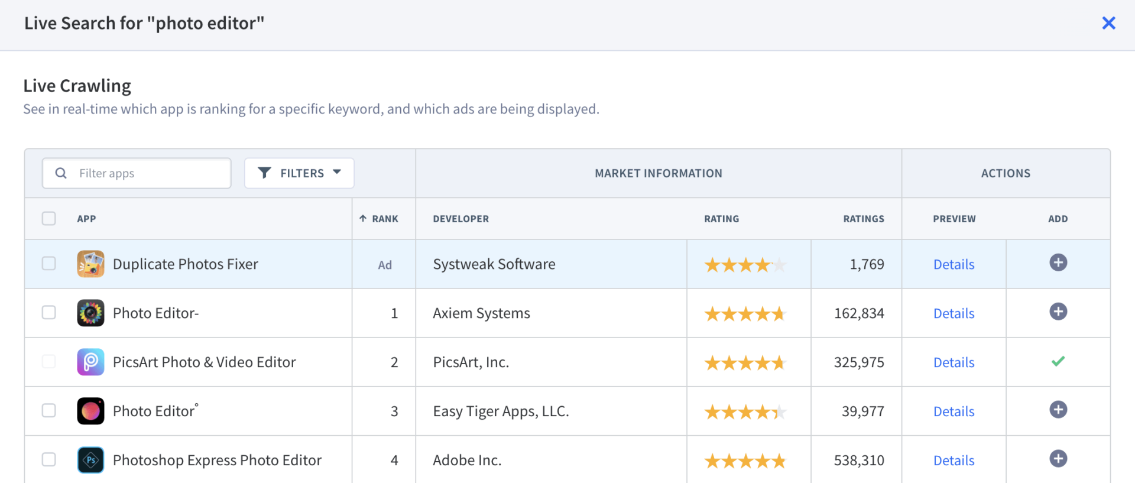Click the DEVELOPER column header

[461, 219]
